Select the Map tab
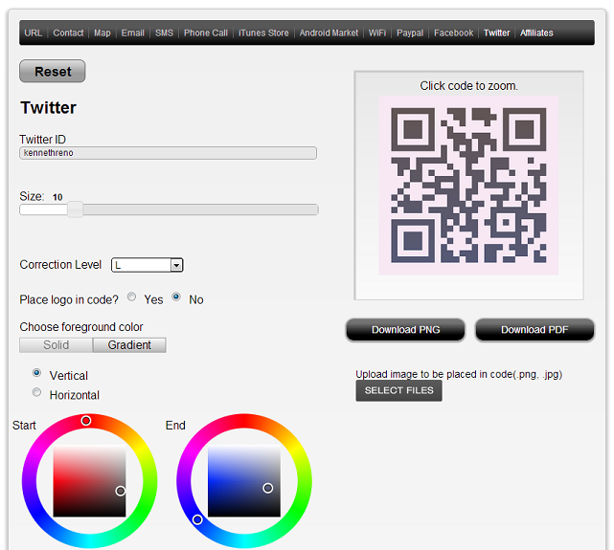614x550 pixels. pyautogui.click(x=102, y=33)
